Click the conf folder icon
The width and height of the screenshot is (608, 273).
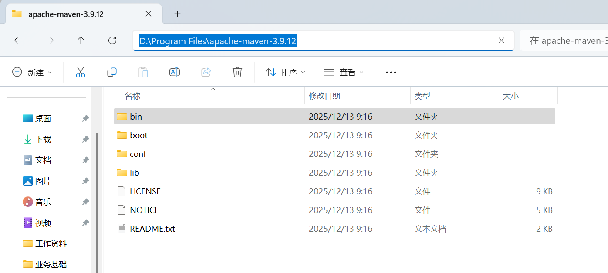(122, 154)
